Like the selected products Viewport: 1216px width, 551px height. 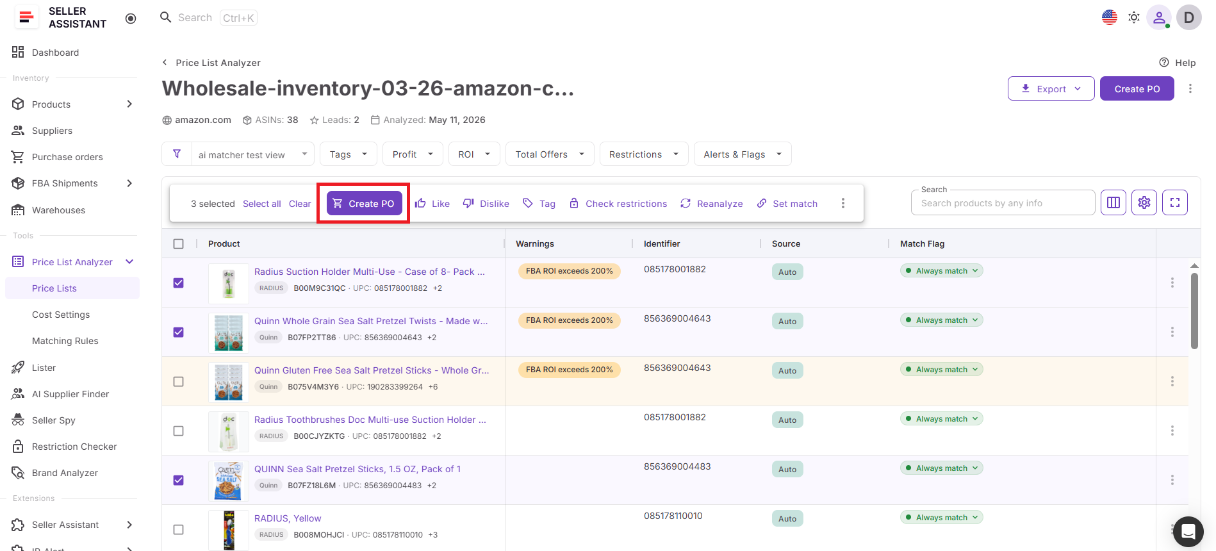click(432, 203)
